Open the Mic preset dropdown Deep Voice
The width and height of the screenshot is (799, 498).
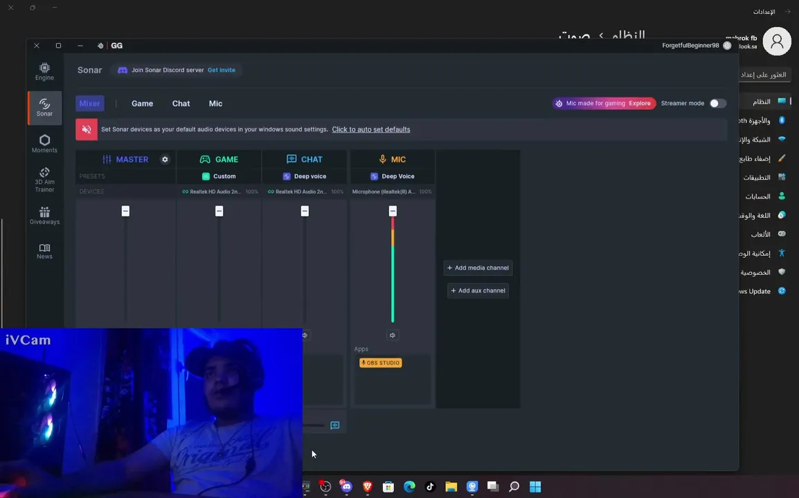click(x=393, y=176)
